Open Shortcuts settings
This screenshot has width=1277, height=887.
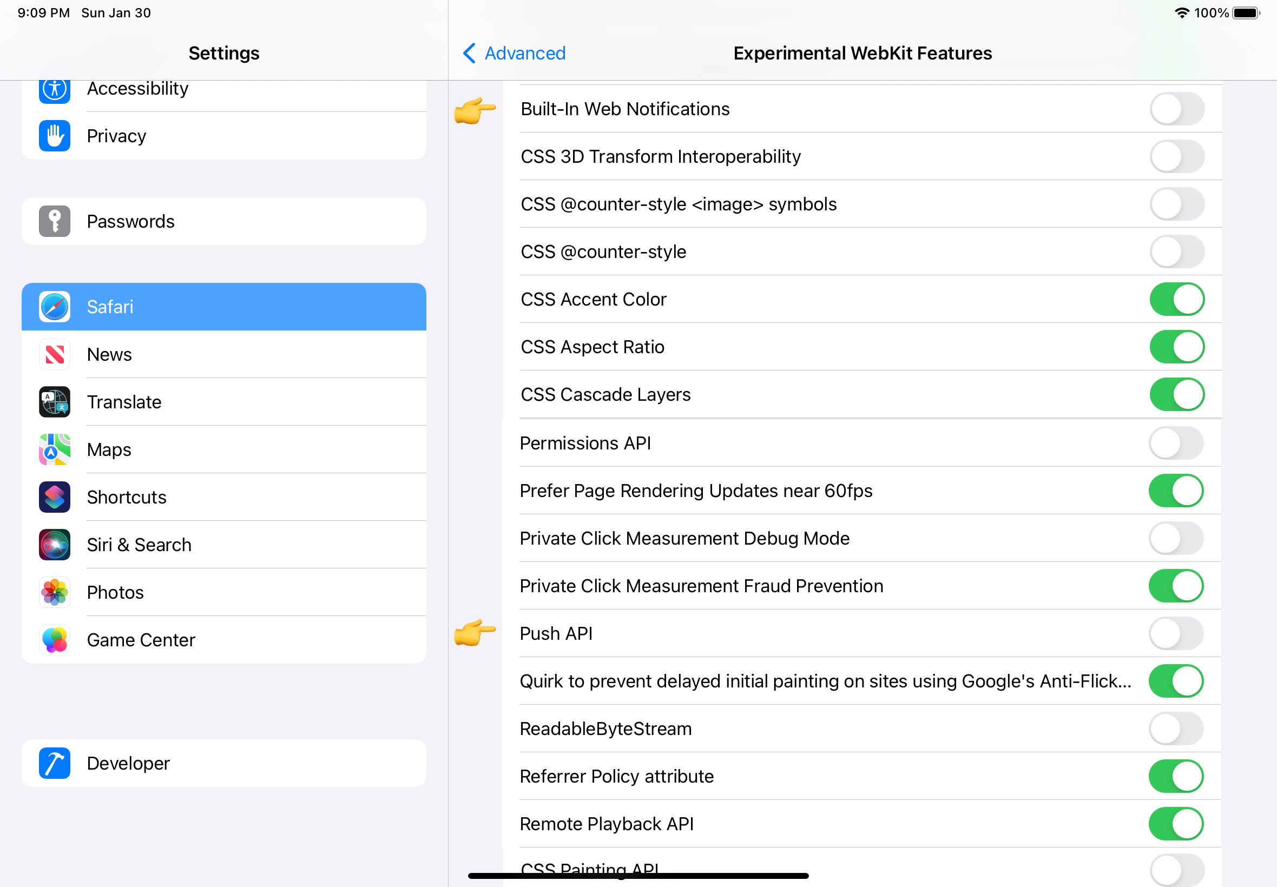[223, 497]
